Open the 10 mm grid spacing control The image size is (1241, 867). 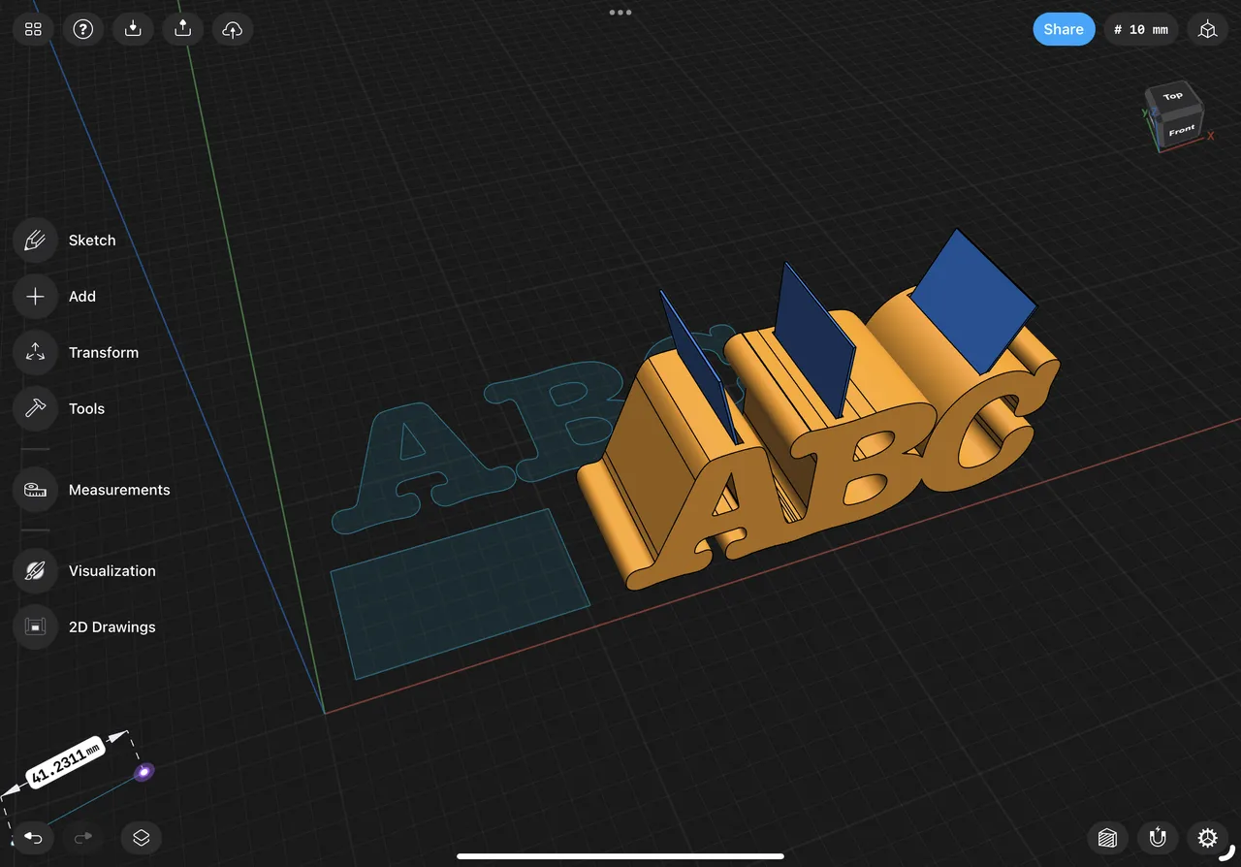[1140, 29]
